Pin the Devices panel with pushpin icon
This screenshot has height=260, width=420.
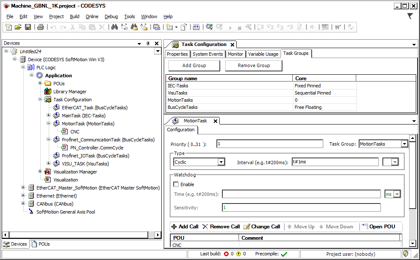point(148,43)
